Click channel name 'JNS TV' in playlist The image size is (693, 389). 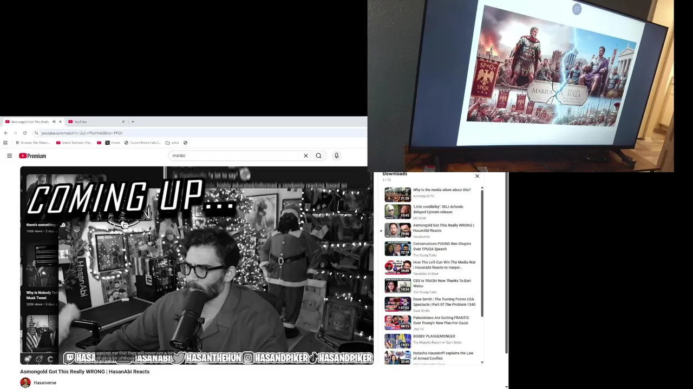[419, 329]
